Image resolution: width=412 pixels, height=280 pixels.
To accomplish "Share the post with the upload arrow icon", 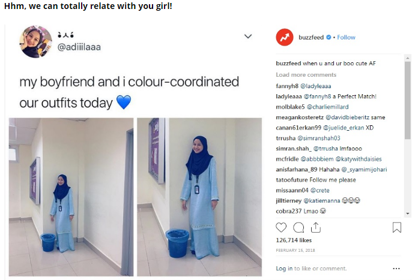I will 315,227.
